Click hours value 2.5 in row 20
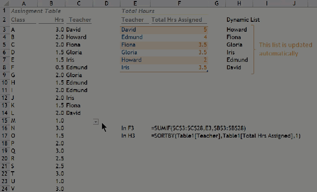317x192 pixels. [59, 158]
